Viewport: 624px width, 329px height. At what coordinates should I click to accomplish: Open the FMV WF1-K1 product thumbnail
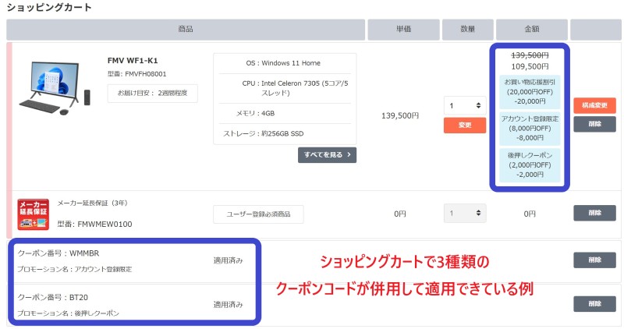pos(55,88)
